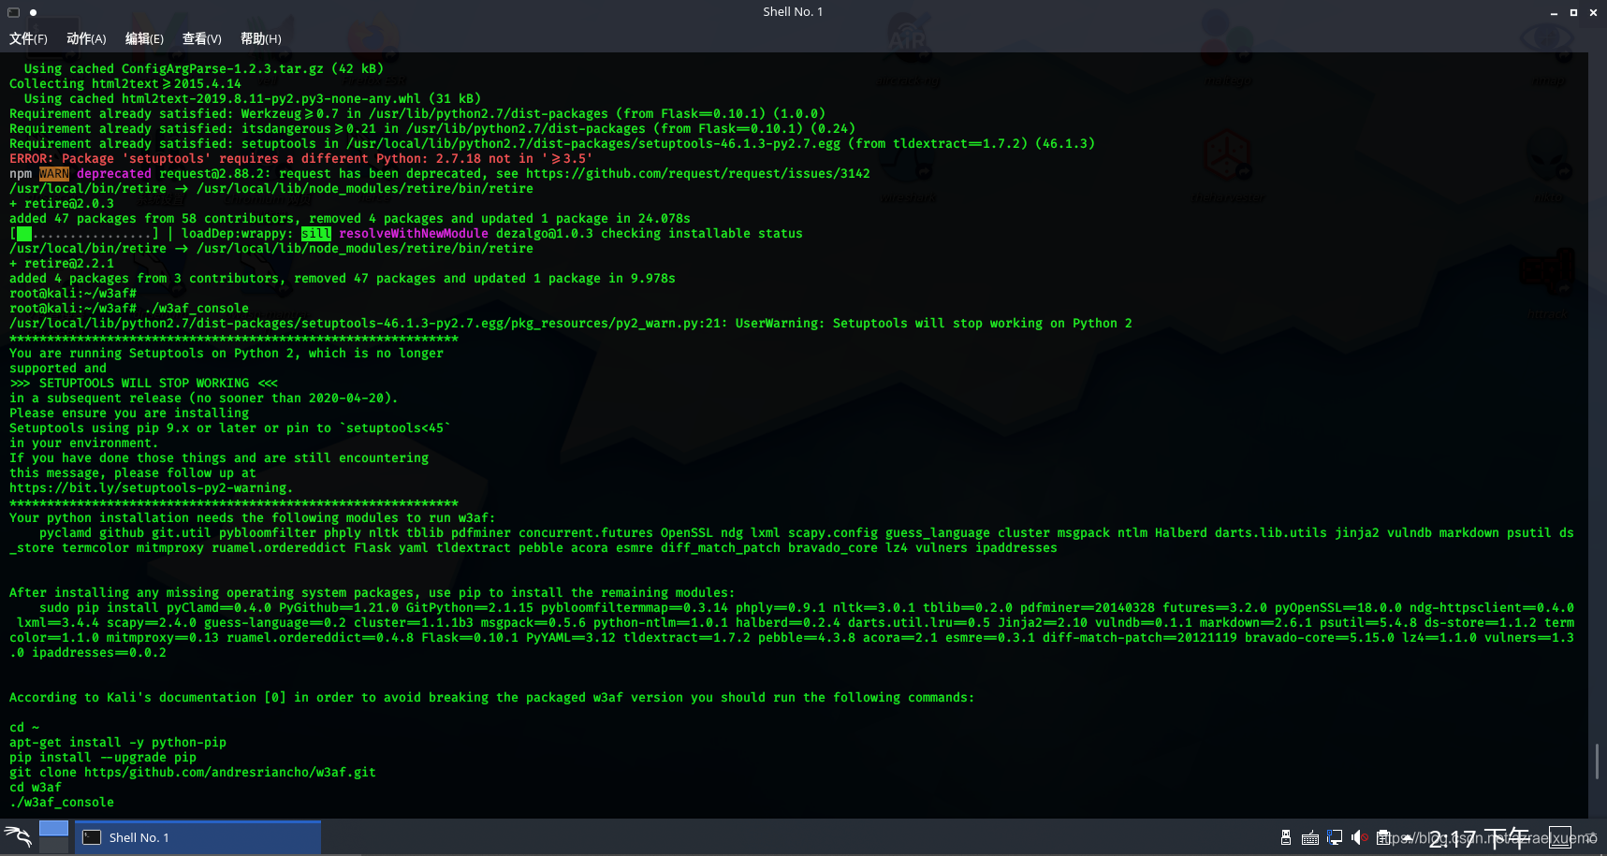
Task: Open the 帮助(H) menu
Action: click(x=260, y=38)
